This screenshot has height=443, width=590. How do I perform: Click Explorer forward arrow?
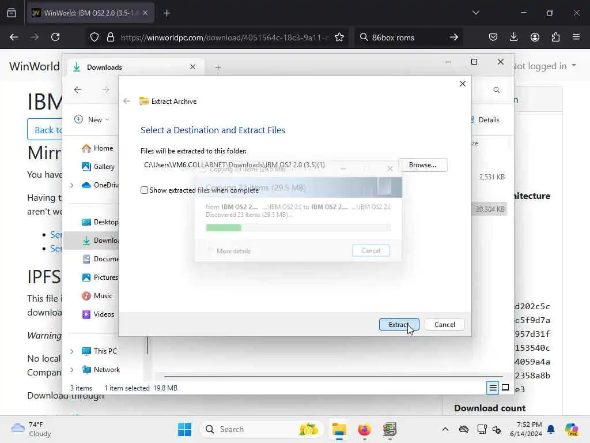pyautogui.click(x=105, y=89)
